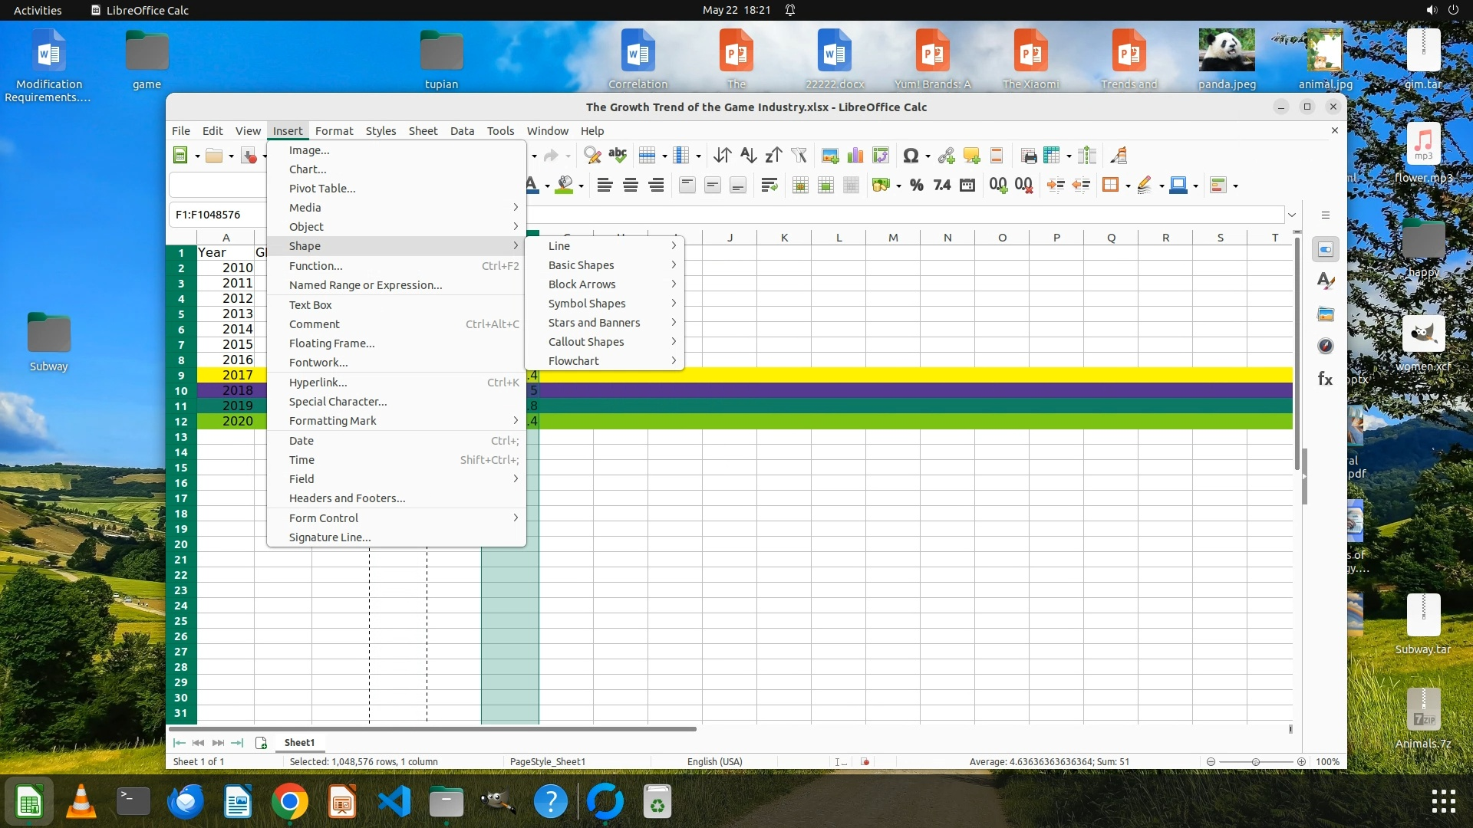Open the Special Character dropdown arrow
The height and width of the screenshot is (828, 1473).
pyautogui.click(x=928, y=156)
